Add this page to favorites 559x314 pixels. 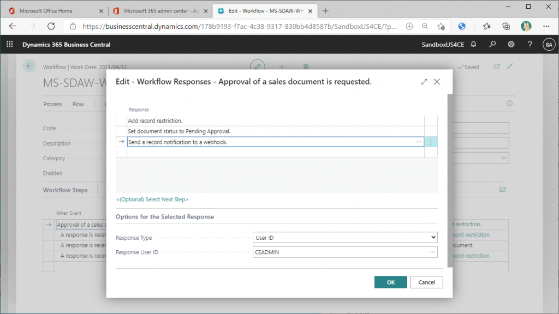point(441,26)
